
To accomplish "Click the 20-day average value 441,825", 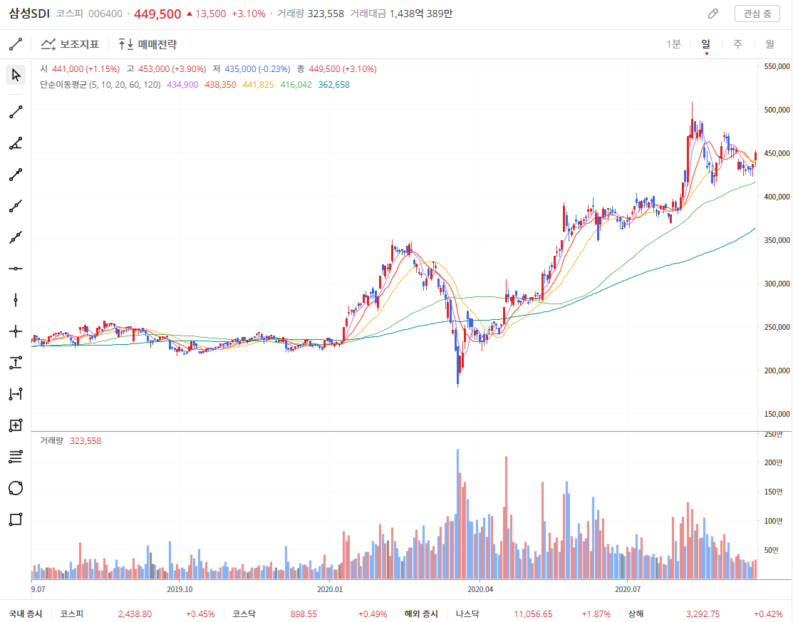I will [x=258, y=85].
